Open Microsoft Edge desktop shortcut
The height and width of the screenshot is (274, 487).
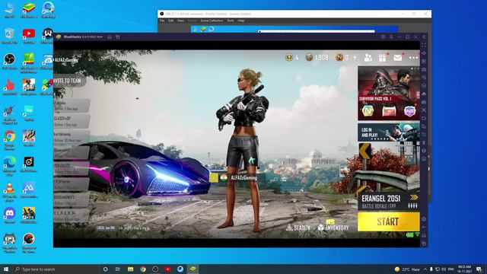click(10, 166)
